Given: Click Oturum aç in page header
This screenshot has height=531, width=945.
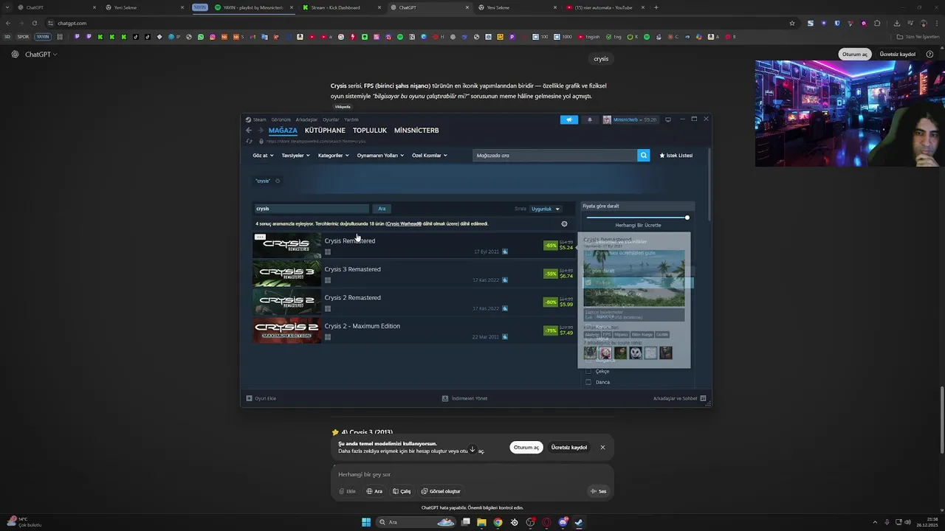Looking at the screenshot, I should coord(855,54).
